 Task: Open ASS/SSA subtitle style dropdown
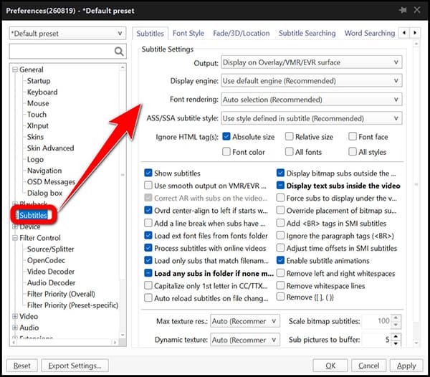(x=311, y=118)
